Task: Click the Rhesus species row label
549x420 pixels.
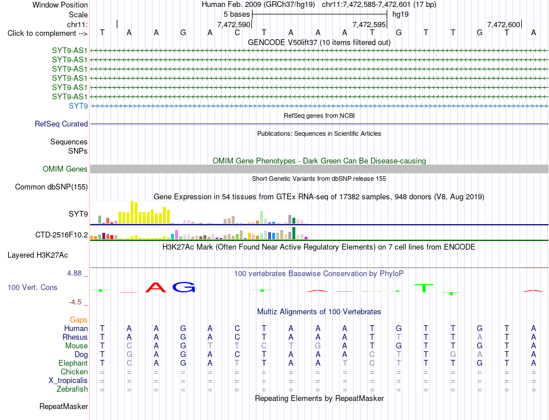Action: tap(75, 337)
